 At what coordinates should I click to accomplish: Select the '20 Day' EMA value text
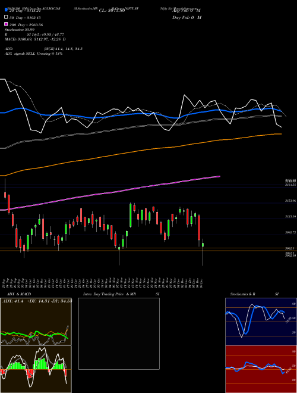coord(25,11)
